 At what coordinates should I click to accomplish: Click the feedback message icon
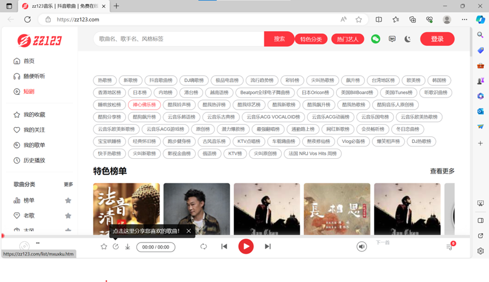click(x=392, y=39)
